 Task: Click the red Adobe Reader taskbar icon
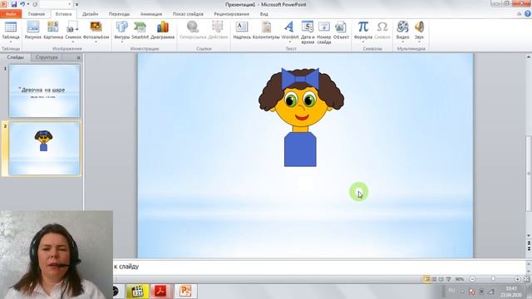(x=161, y=292)
